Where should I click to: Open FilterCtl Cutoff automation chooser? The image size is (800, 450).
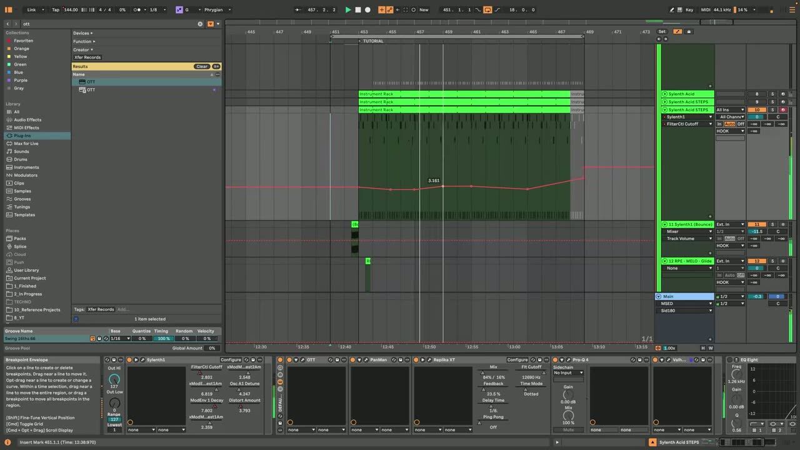tap(687, 124)
